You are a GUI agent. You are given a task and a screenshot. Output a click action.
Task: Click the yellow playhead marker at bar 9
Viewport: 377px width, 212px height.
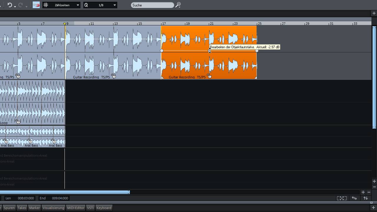65,24
